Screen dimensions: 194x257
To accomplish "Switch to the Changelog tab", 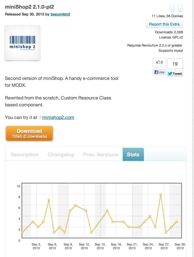I will coord(61,155).
